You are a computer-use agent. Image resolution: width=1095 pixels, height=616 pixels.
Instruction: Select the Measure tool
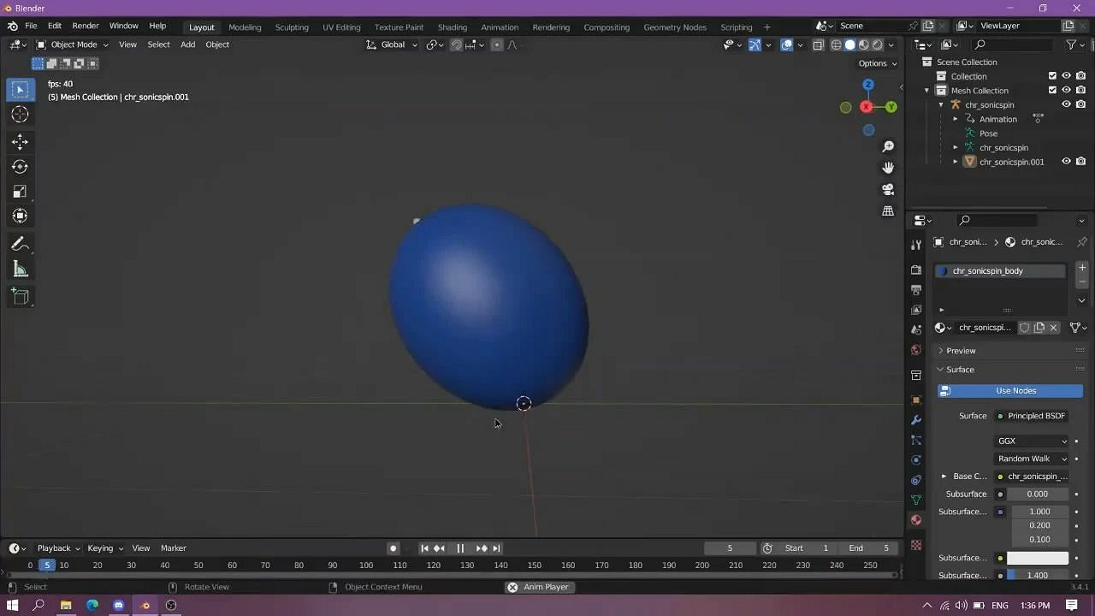coord(20,270)
